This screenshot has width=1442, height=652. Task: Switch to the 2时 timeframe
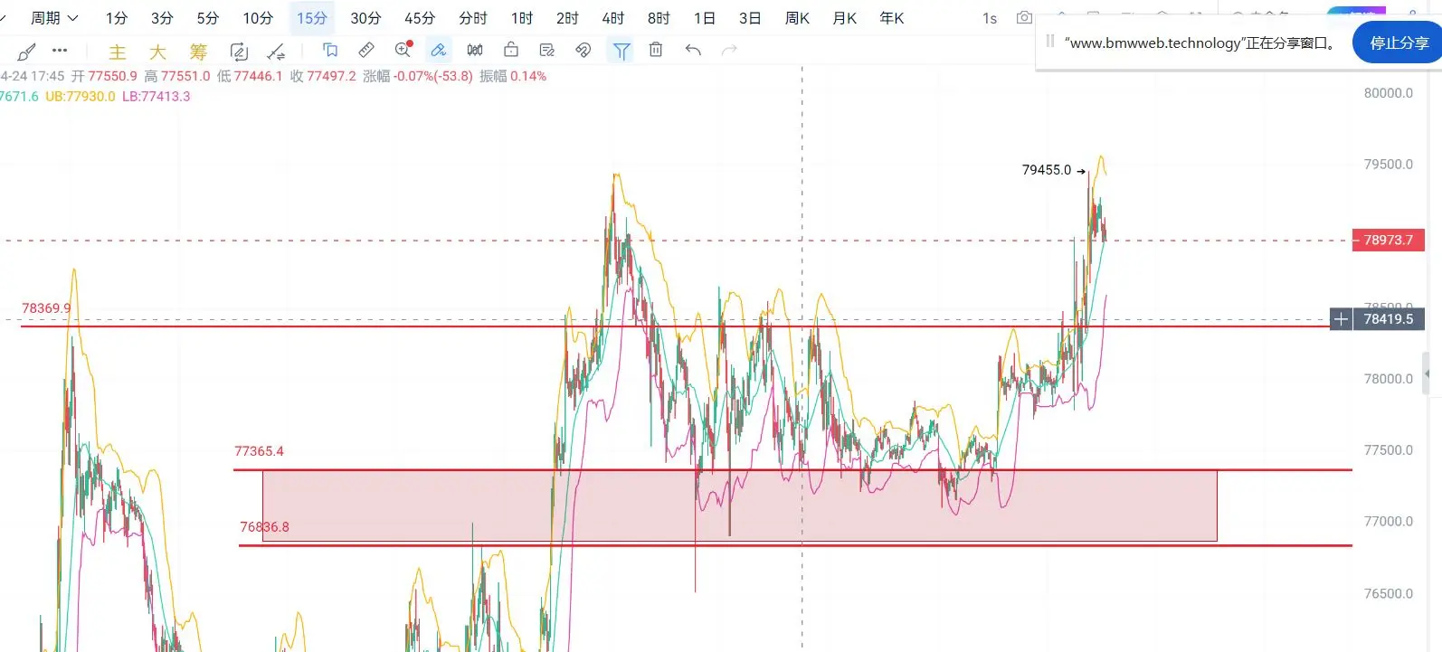tap(567, 18)
